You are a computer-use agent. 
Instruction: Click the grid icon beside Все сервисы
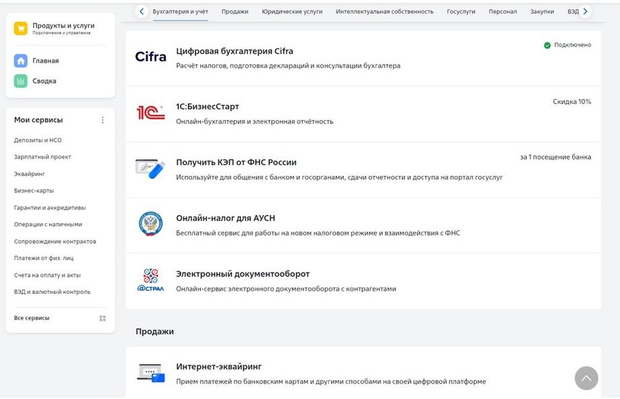pyautogui.click(x=103, y=318)
